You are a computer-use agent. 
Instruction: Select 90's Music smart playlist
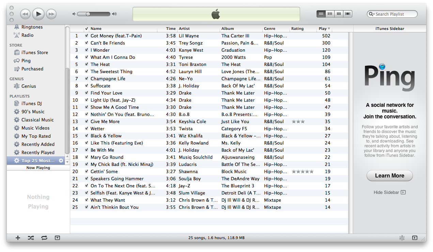click(x=33, y=112)
